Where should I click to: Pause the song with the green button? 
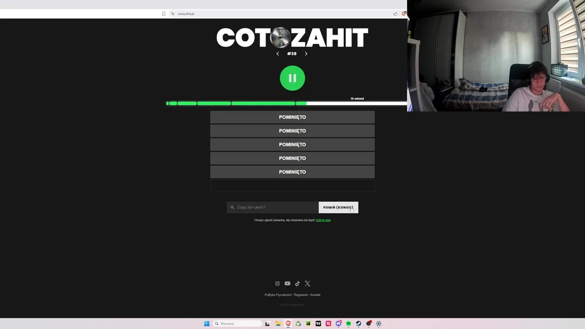292,78
